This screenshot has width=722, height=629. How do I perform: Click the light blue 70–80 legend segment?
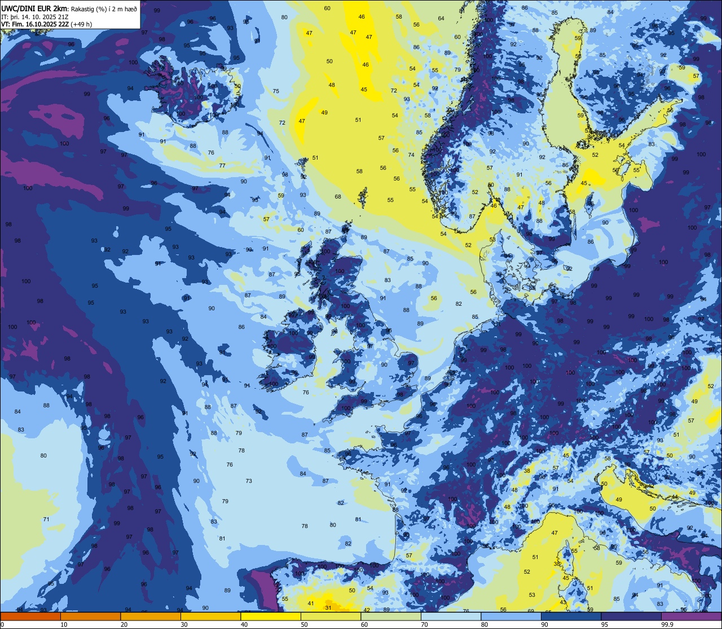(x=451, y=616)
